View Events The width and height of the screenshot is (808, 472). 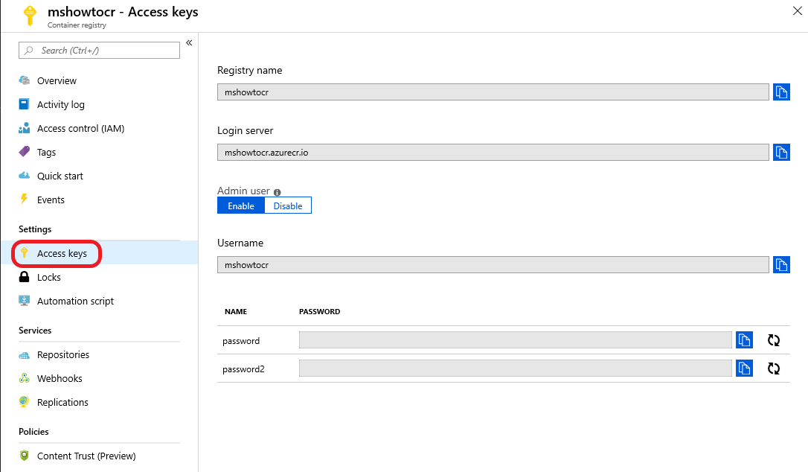pos(51,200)
